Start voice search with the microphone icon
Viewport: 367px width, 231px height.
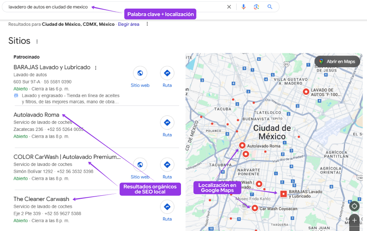tap(243, 7)
